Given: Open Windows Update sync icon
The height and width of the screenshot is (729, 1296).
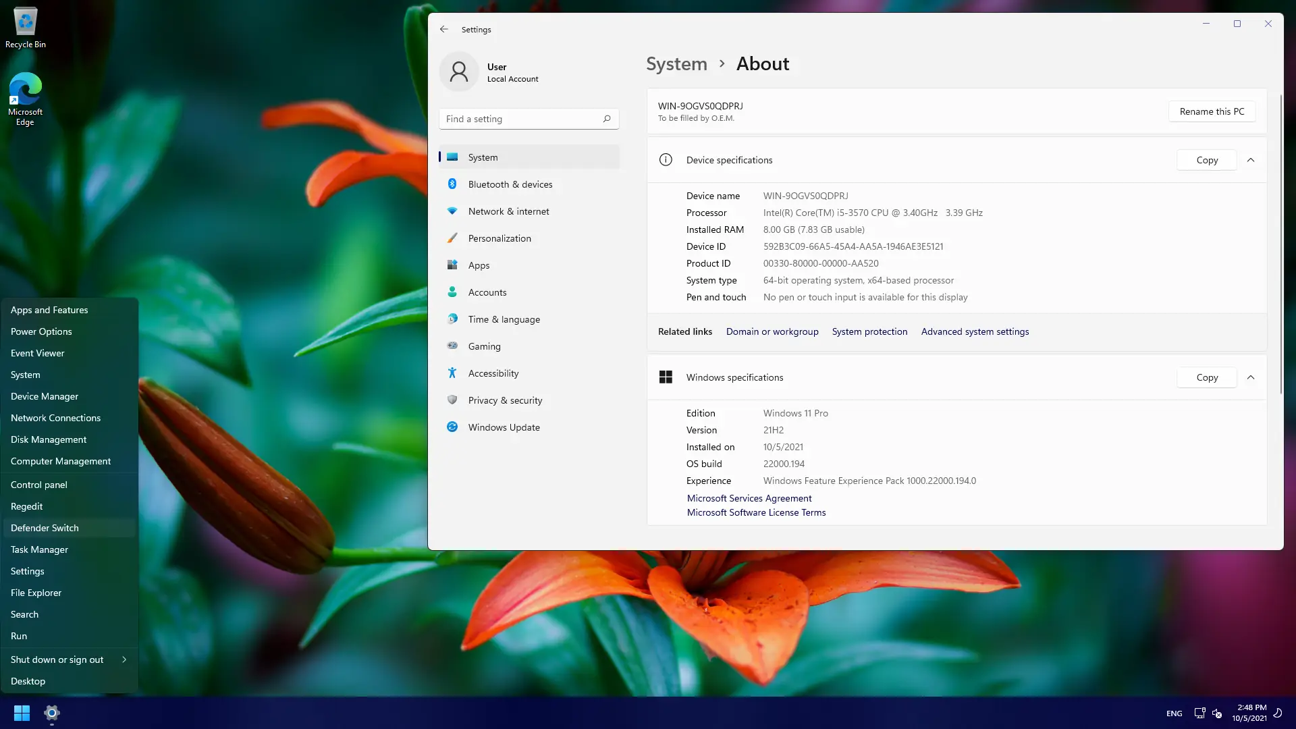Looking at the screenshot, I should [452, 427].
